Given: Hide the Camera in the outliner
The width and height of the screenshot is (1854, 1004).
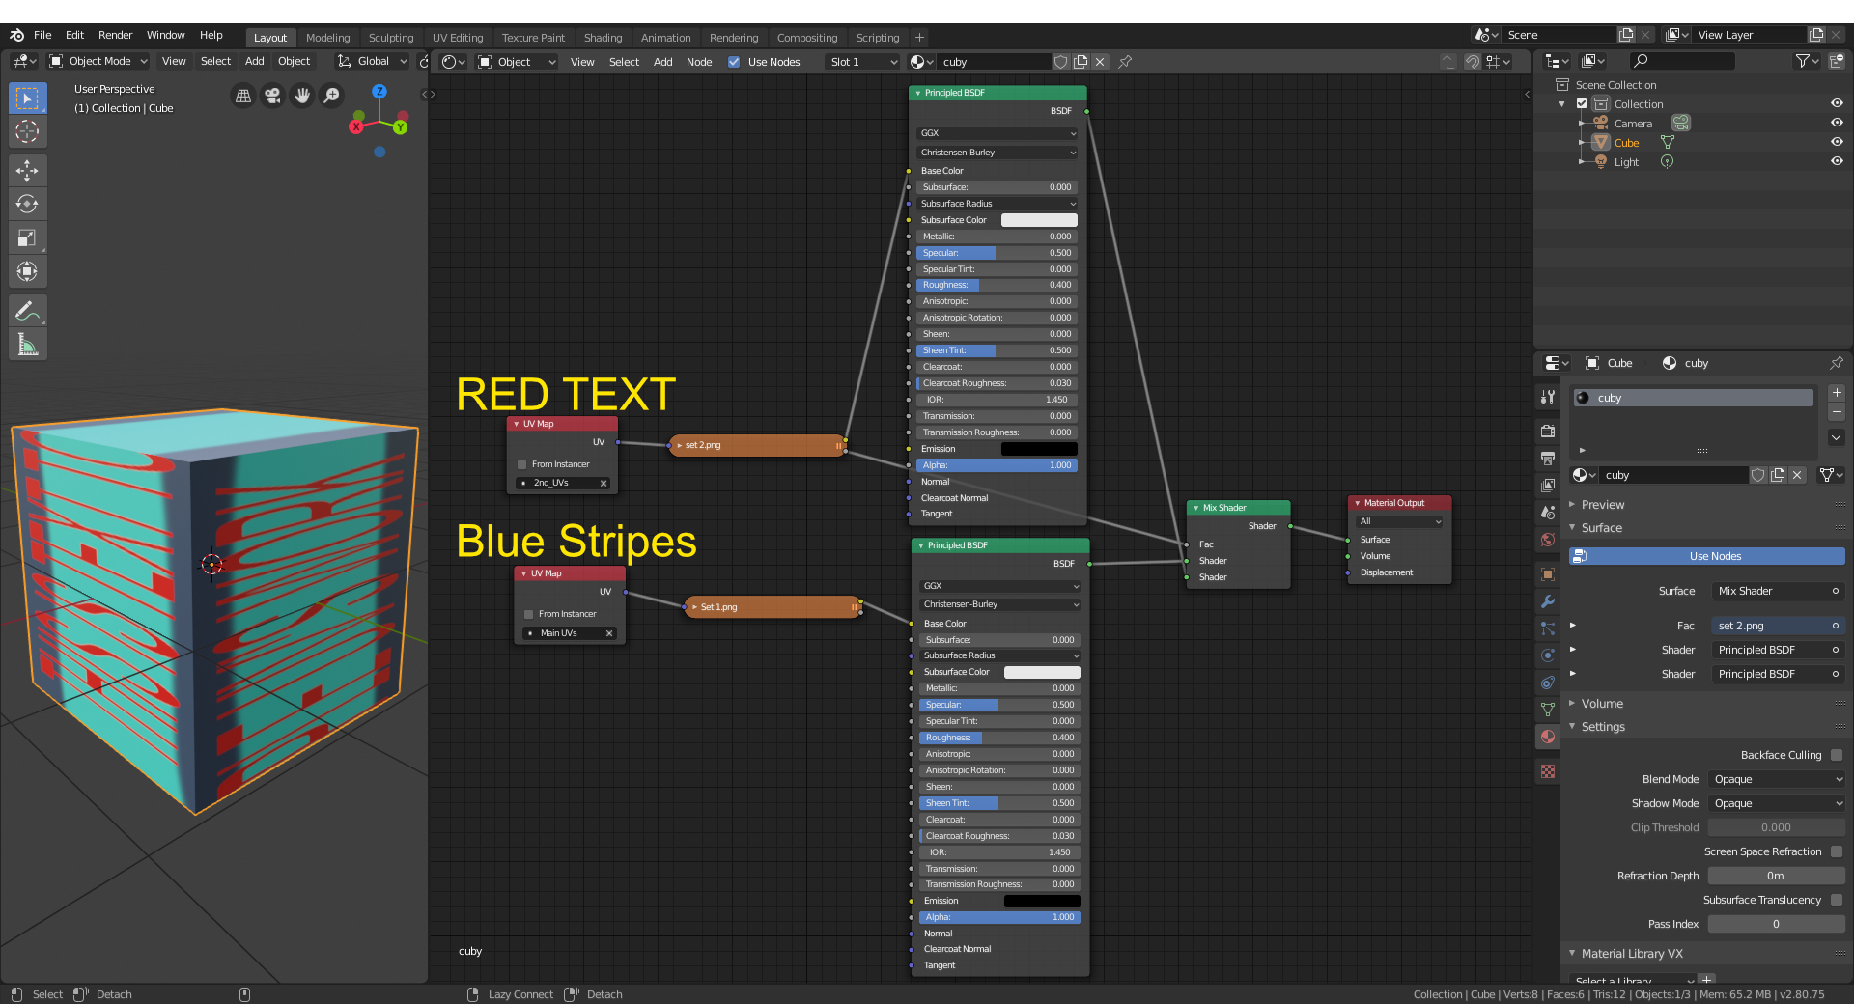Looking at the screenshot, I should point(1837,123).
